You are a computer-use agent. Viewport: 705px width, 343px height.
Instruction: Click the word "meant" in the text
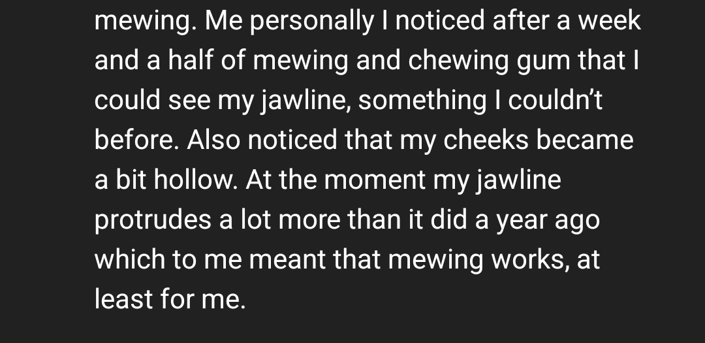tap(287, 260)
